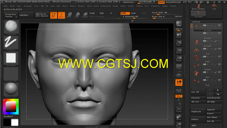Activate Edit mode button
The height and width of the screenshot is (128, 227).
[54, 15]
